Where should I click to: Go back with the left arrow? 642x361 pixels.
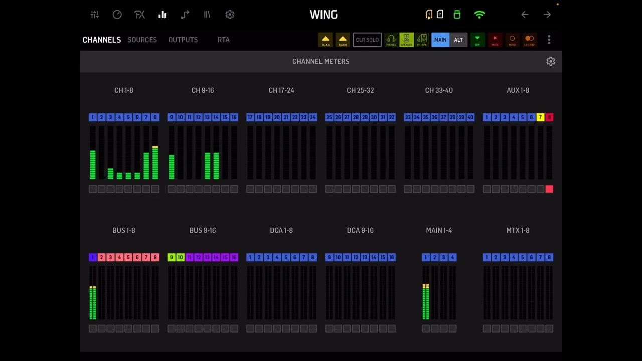[x=525, y=15]
